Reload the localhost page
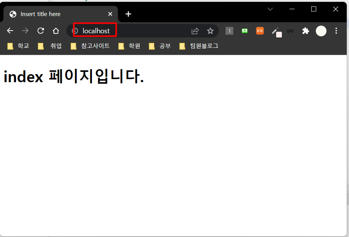 click(x=40, y=31)
